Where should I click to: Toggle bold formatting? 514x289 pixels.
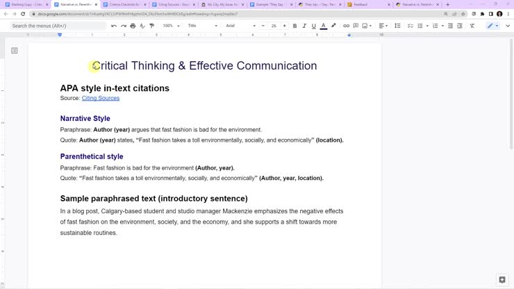click(295, 26)
